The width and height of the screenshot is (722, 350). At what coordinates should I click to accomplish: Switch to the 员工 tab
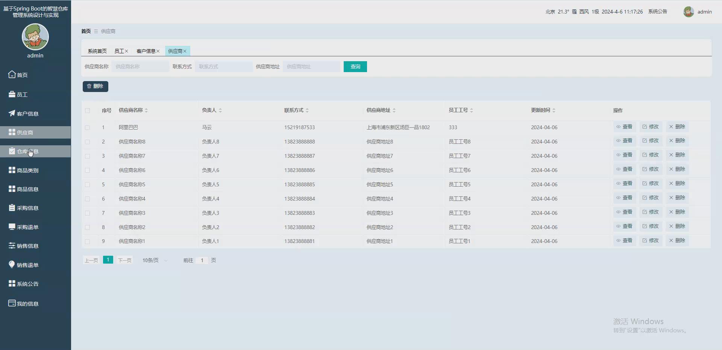(x=118, y=51)
